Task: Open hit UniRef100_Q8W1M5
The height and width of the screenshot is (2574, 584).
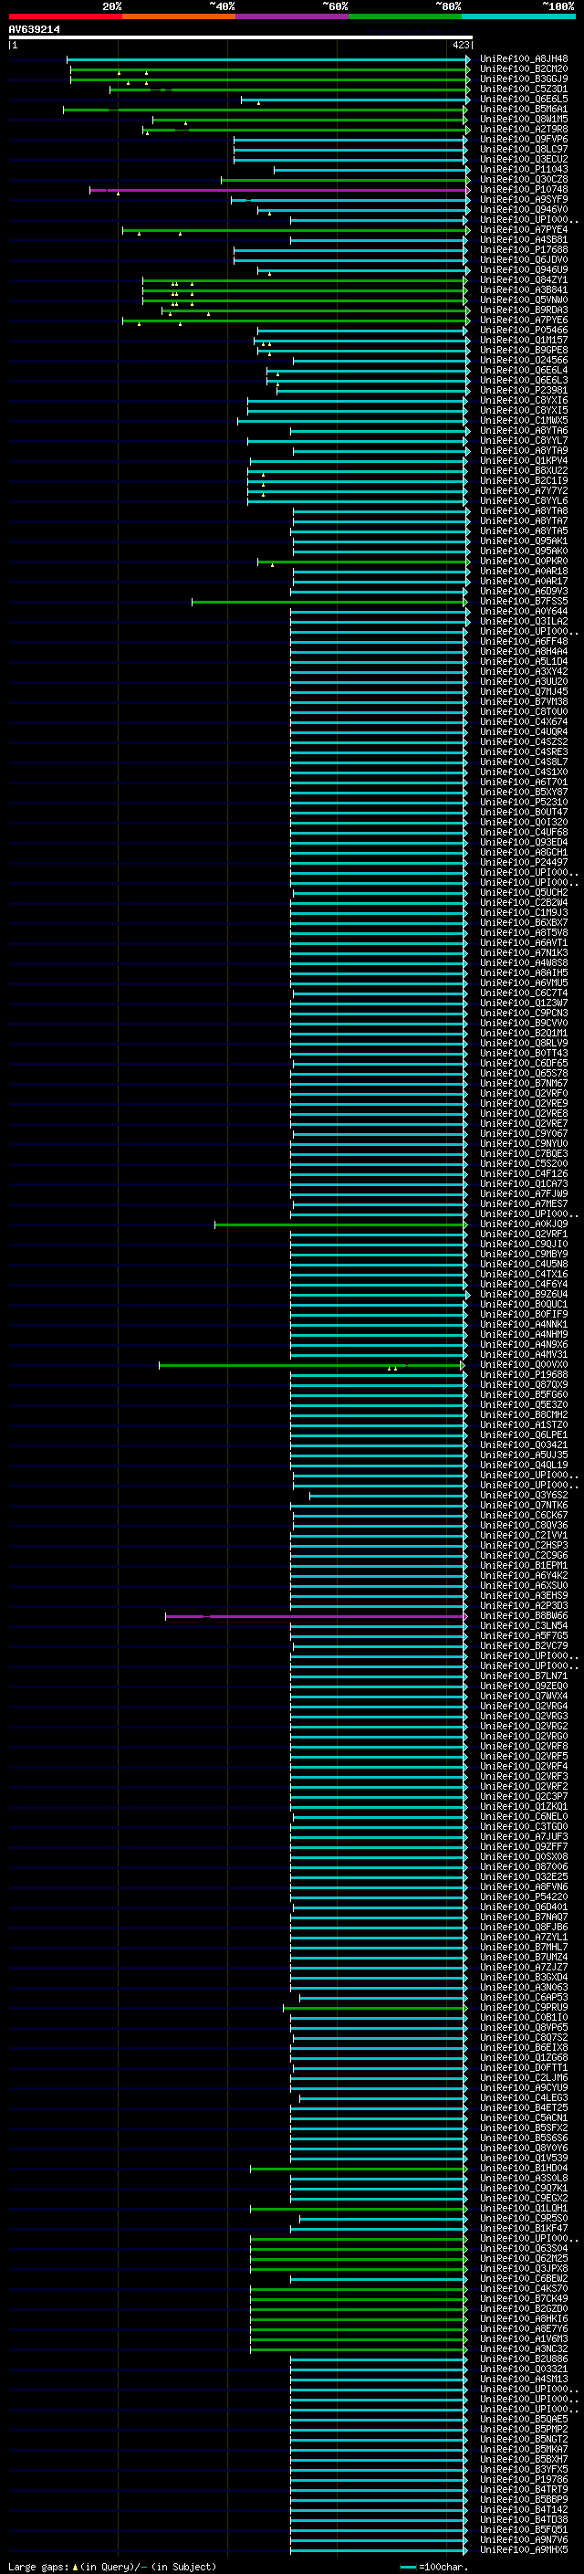Action: [524, 119]
